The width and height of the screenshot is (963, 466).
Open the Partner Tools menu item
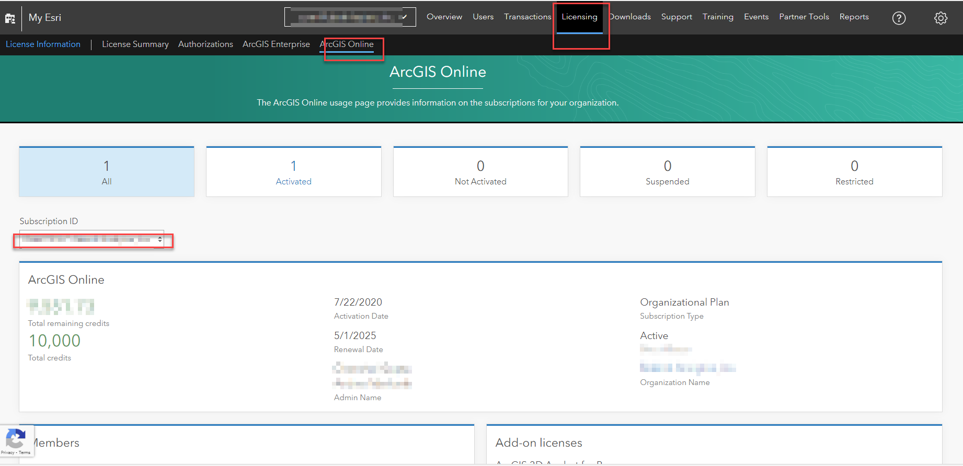pos(804,17)
